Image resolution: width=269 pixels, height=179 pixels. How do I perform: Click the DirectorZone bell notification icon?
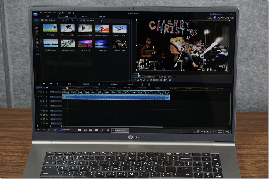click(215, 17)
